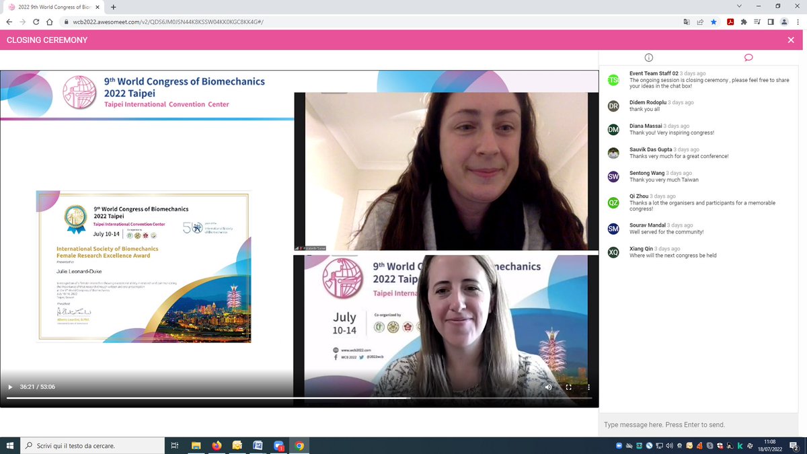
Task: Click the browser forward arrow
Action: click(x=22, y=22)
